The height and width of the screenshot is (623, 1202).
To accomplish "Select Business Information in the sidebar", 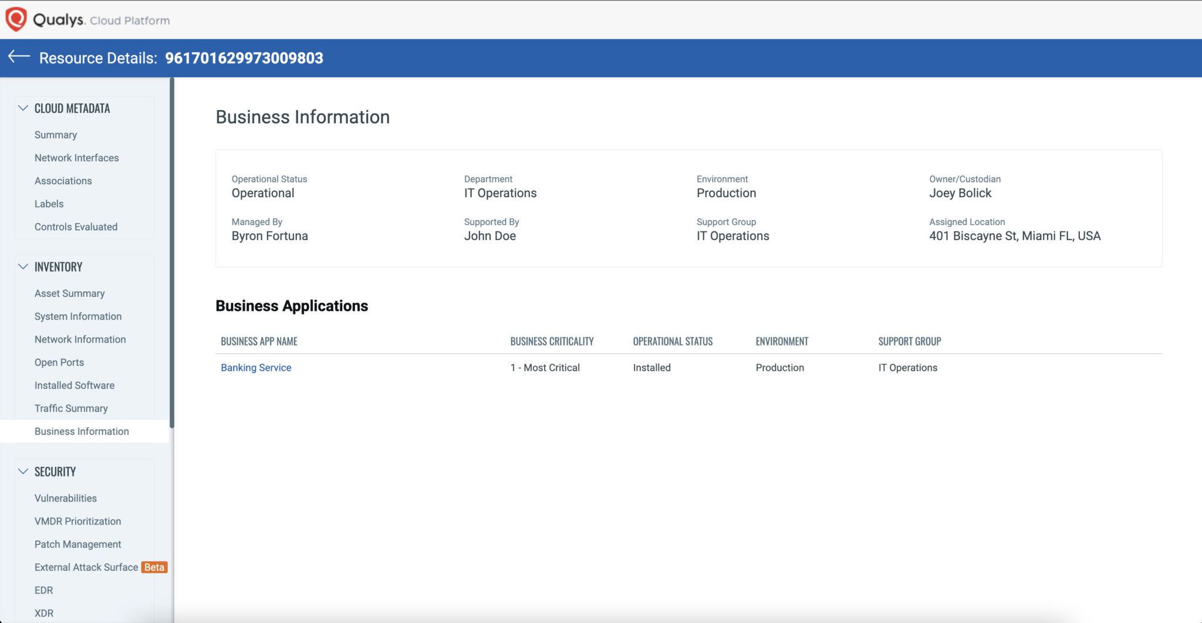I will (x=82, y=431).
